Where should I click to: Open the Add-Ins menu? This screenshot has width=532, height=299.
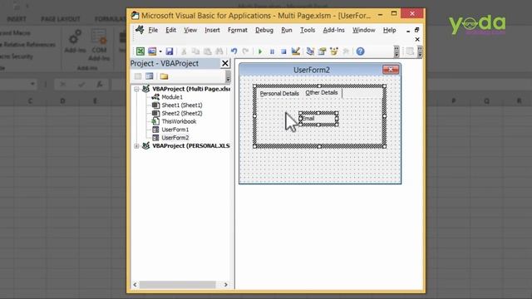[x=333, y=30]
